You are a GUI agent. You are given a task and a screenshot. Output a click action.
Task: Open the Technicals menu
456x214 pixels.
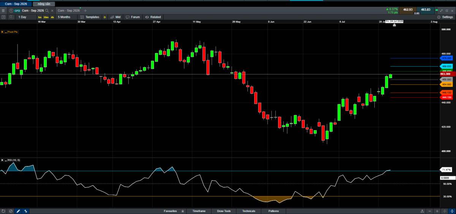point(249,211)
